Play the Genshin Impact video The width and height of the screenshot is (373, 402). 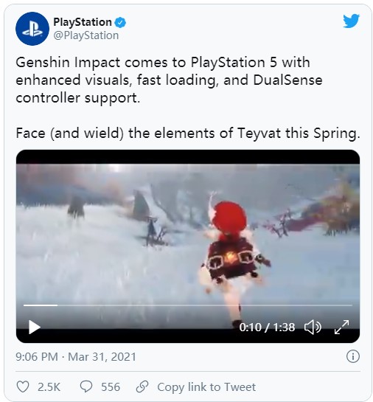[35, 328]
